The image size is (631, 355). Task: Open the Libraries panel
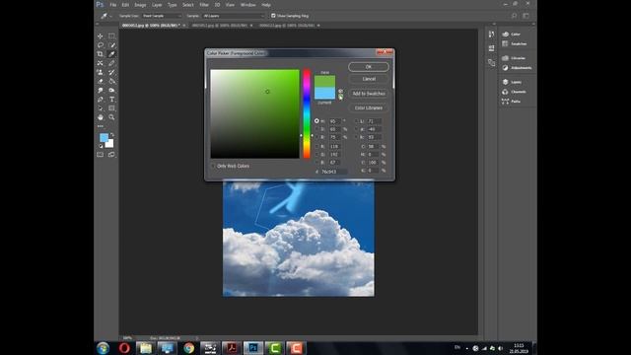pyautogui.click(x=514, y=58)
